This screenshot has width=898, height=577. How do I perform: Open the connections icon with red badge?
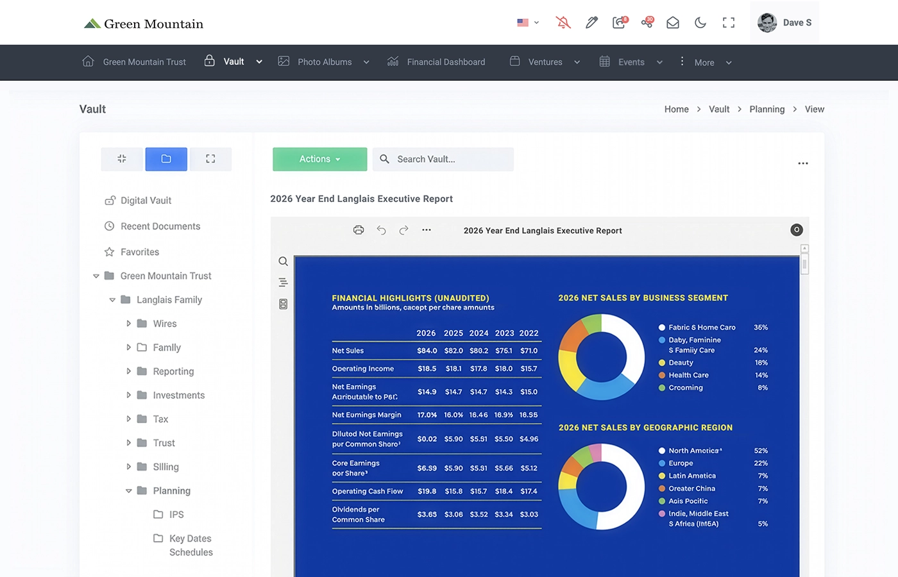647,22
